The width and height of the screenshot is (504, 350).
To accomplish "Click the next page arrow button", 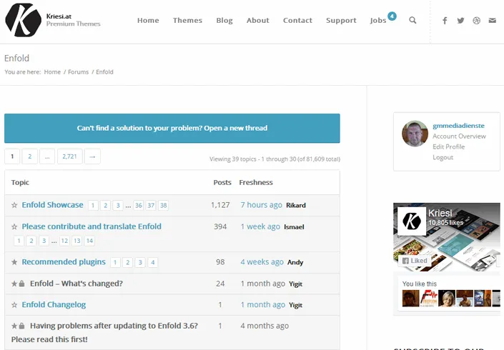I will pyautogui.click(x=92, y=156).
